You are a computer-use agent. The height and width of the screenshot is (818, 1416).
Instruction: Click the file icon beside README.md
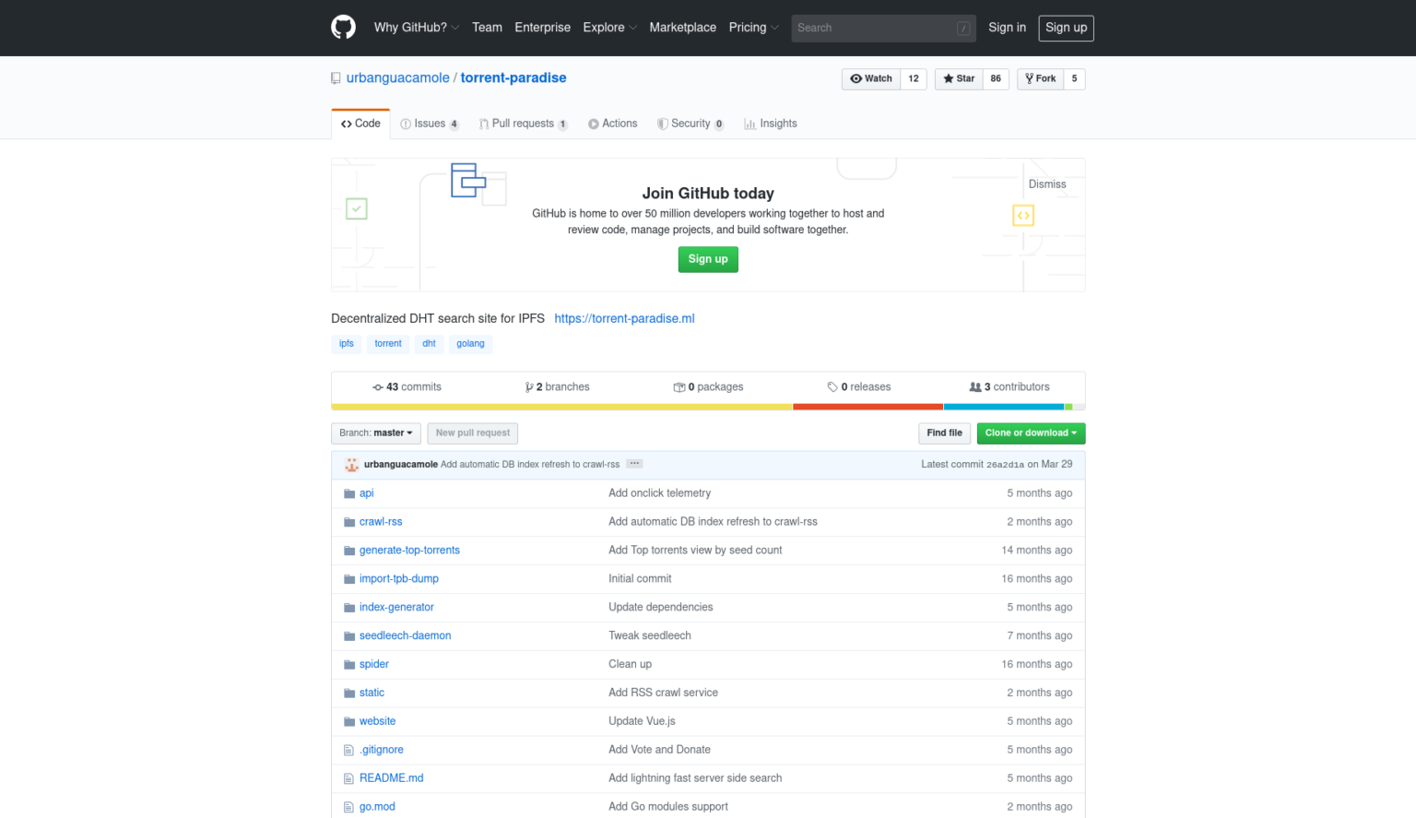point(348,777)
